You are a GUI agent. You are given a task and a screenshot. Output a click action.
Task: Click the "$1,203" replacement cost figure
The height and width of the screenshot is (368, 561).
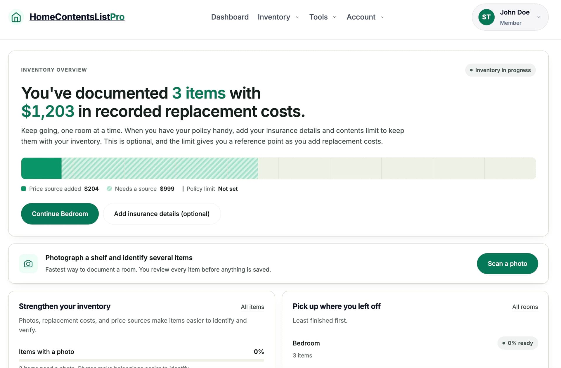tap(48, 111)
